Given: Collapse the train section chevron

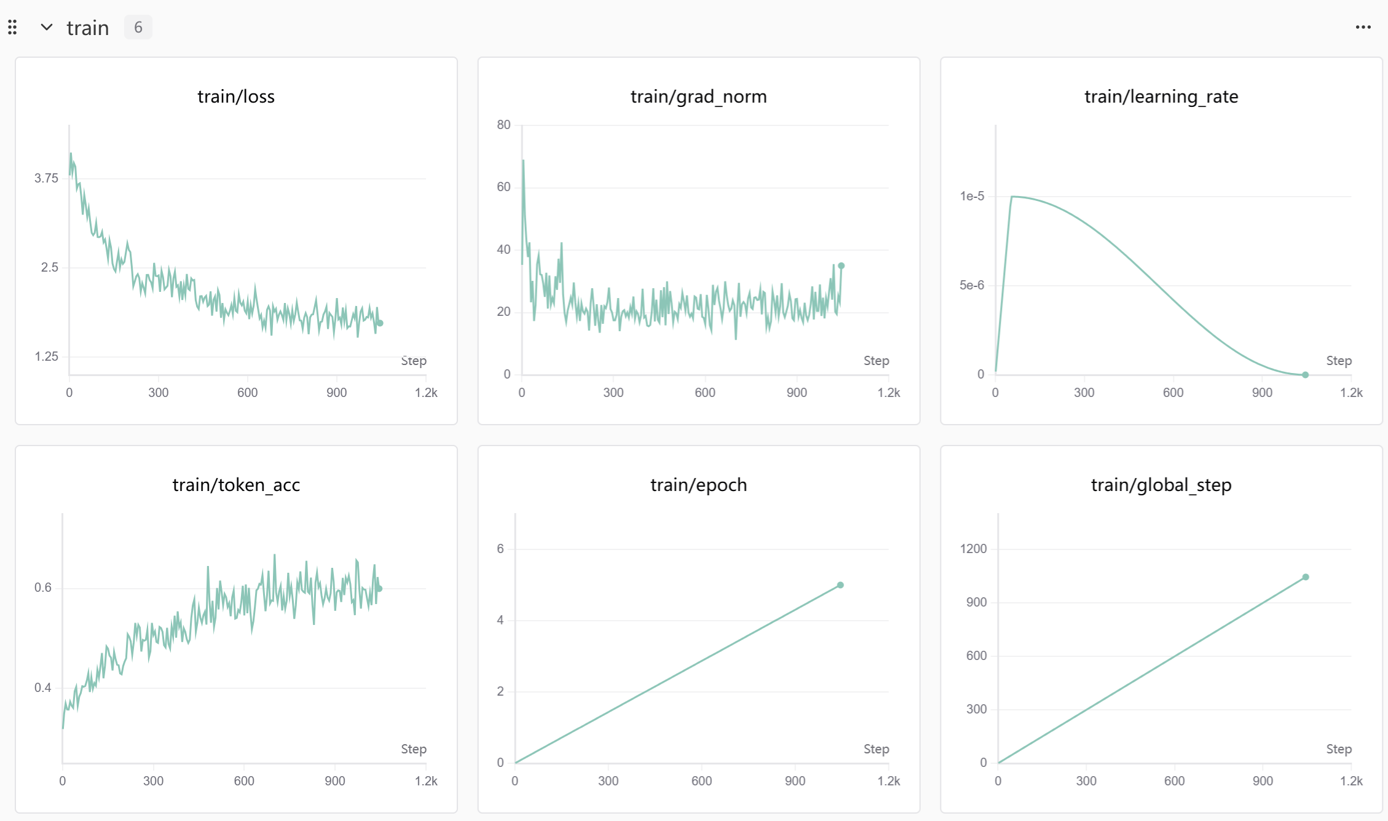Looking at the screenshot, I should [46, 27].
